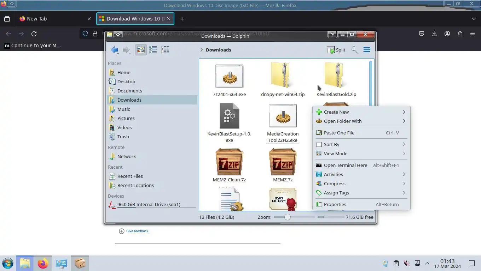Expand the Sort By submenu
Image resolution: width=481 pixels, height=271 pixels.
361,144
